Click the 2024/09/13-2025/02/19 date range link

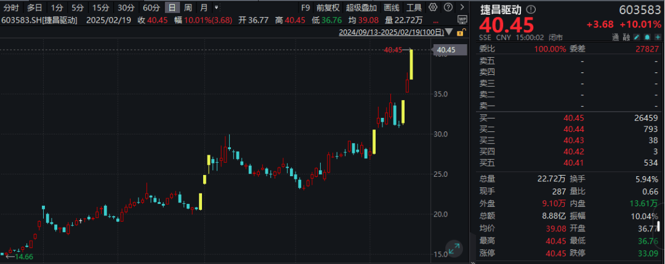click(x=392, y=32)
